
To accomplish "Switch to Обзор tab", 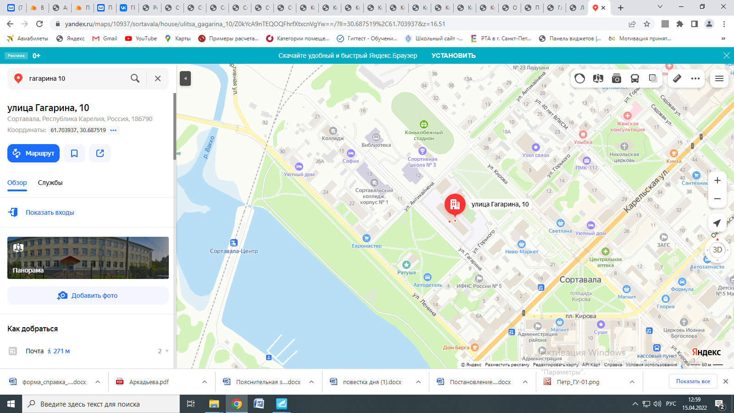I will pos(17,183).
